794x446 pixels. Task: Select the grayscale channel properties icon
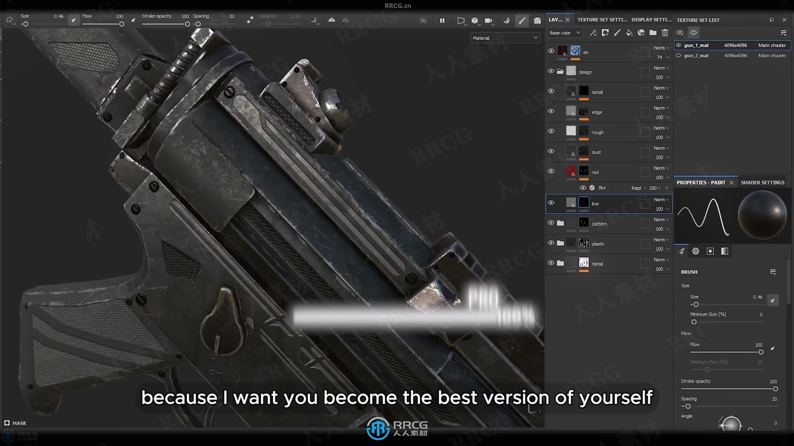pos(725,251)
